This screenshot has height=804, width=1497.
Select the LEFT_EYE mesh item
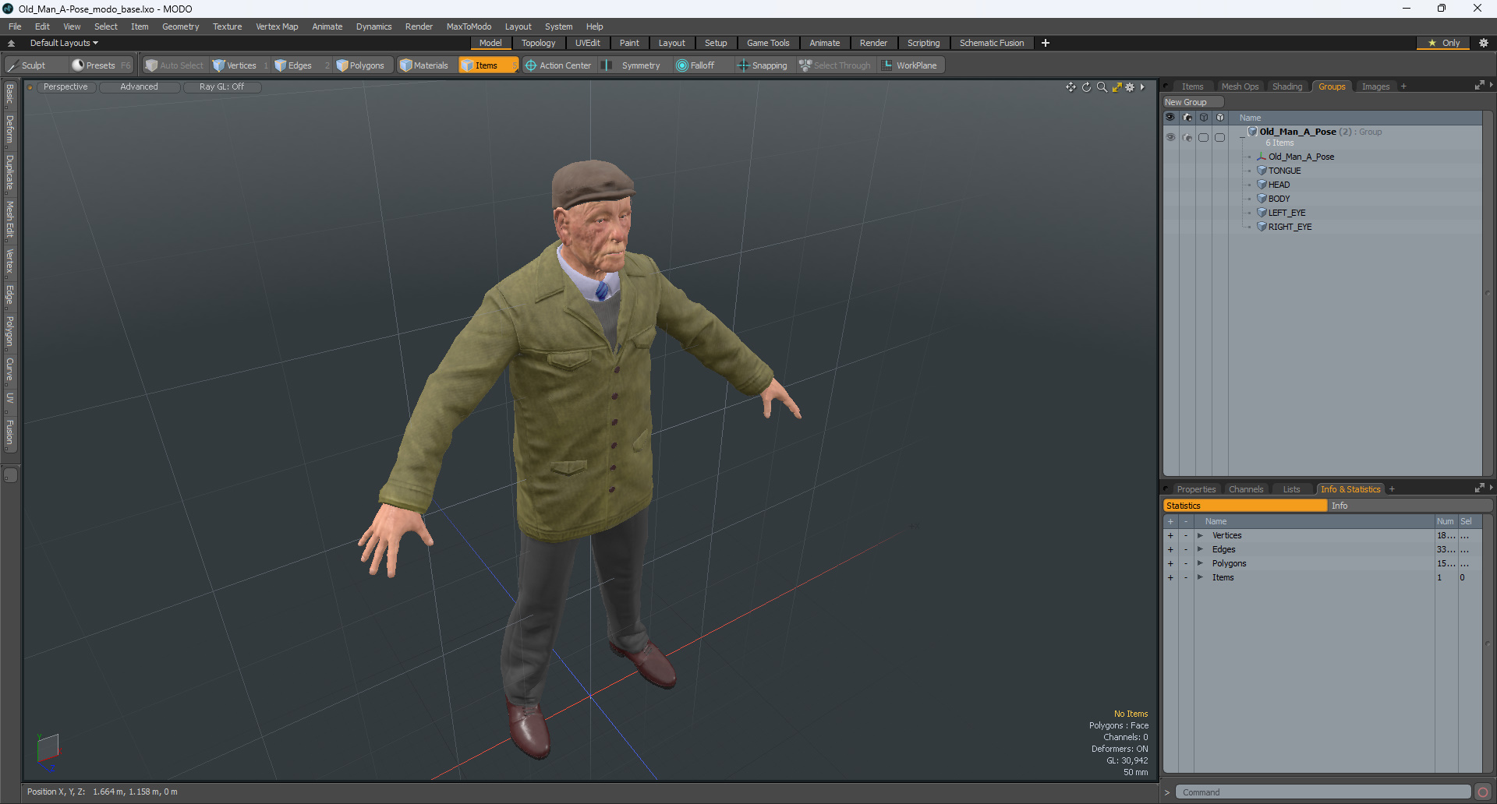(1286, 213)
